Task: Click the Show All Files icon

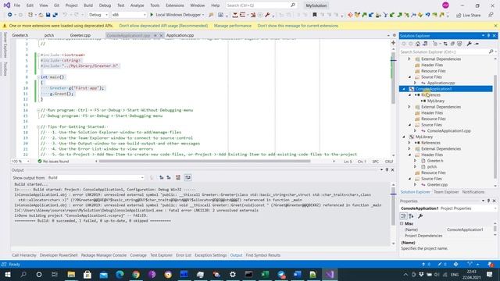Action: click(x=459, y=44)
